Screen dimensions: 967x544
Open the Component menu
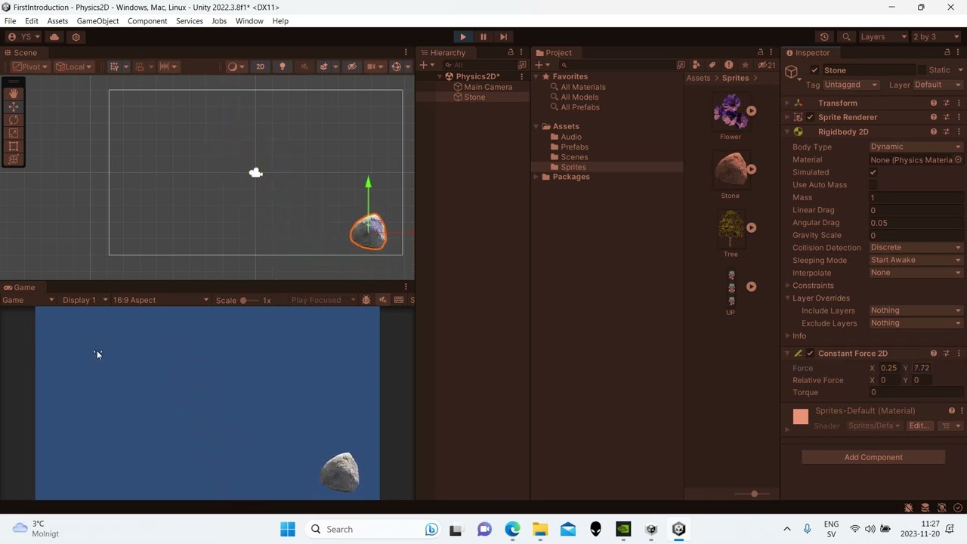pyautogui.click(x=147, y=21)
